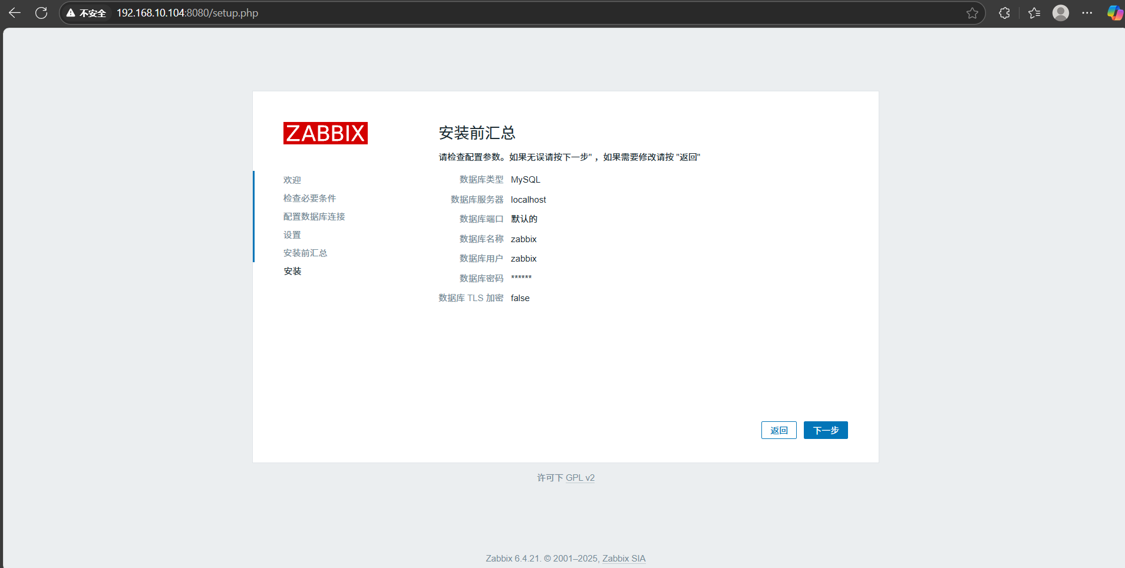Click the Zabbix 6.4.21 version text
Viewport: 1125px width, 568px height.
coord(513,559)
